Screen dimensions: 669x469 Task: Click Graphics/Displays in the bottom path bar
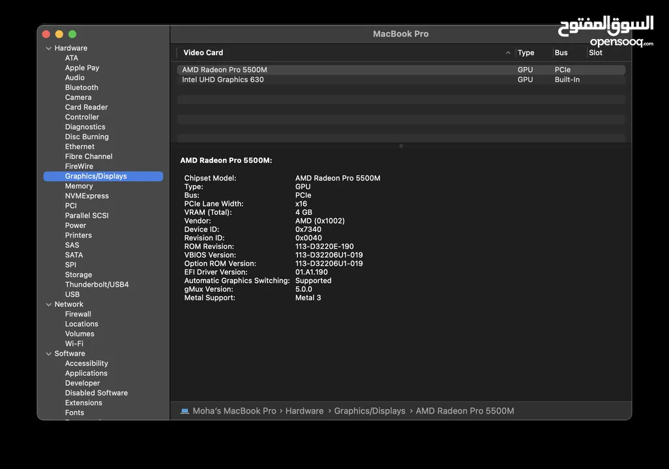click(370, 411)
